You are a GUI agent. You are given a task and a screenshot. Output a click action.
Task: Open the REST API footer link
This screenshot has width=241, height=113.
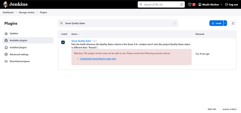[x=212, y=109]
